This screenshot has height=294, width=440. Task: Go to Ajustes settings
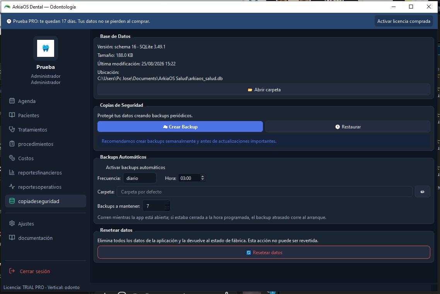coord(46,224)
